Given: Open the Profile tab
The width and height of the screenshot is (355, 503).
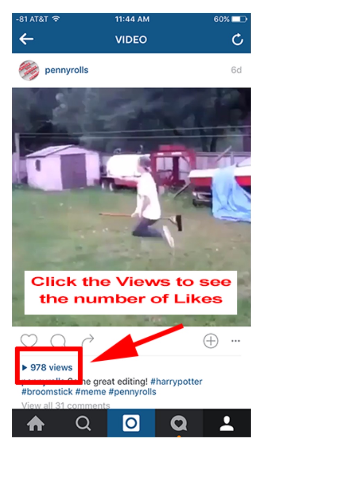Looking at the screenshot, I should pyautogui.click(x=227, y=424).
